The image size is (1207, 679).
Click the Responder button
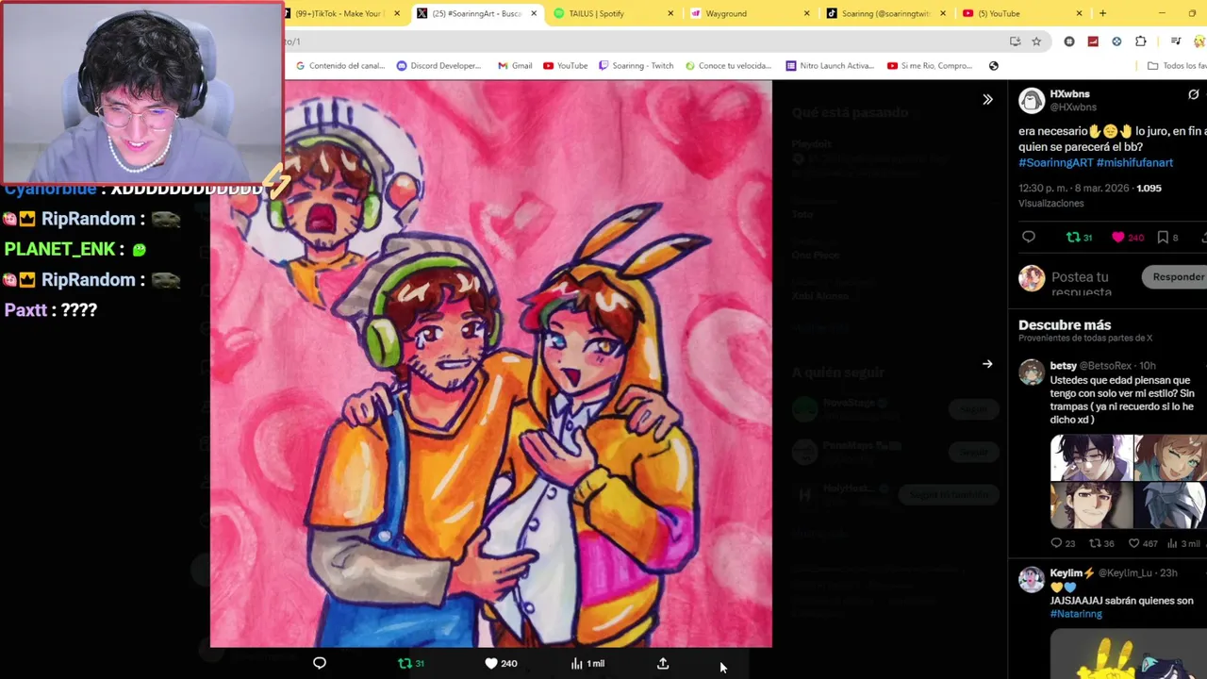tap(1175, 277)
